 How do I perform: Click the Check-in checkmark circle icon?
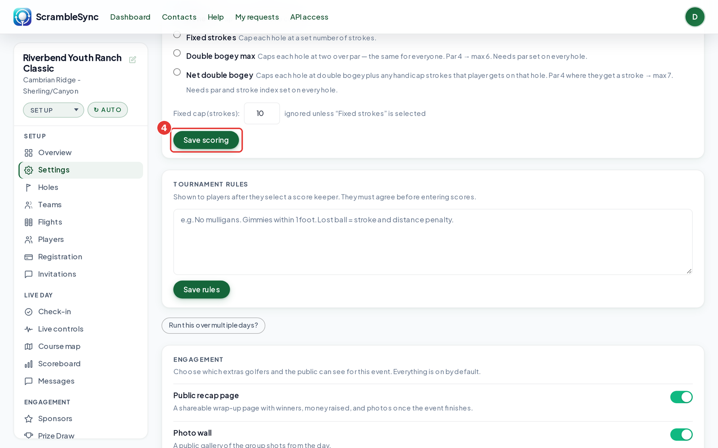click(29, 312)
